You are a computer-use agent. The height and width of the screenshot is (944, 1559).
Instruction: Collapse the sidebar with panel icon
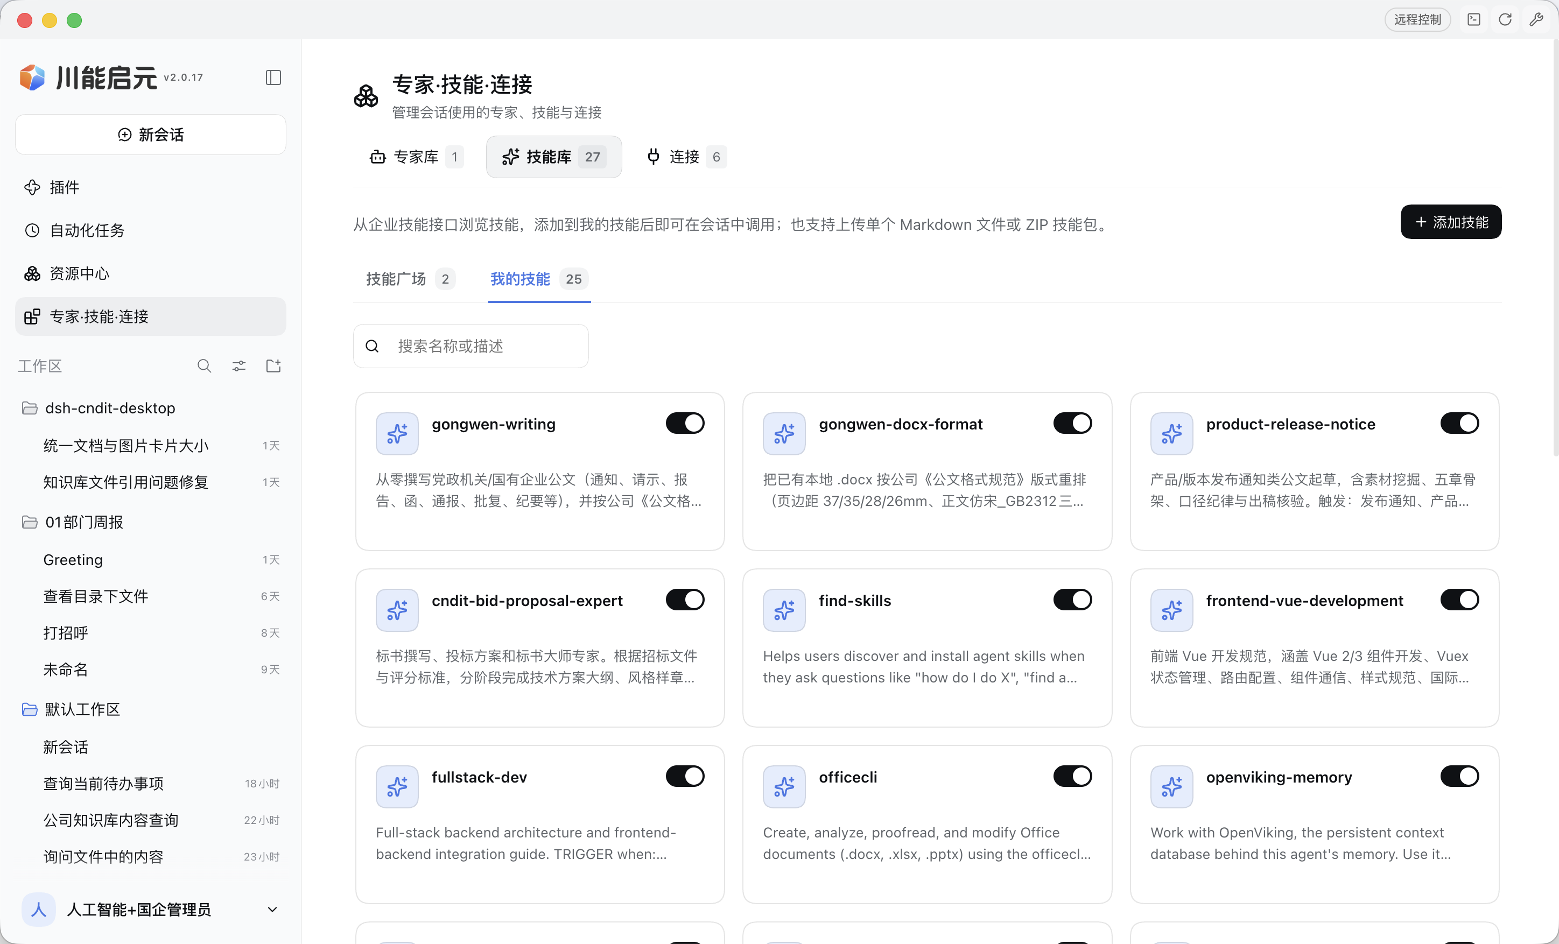coord(273,77)
